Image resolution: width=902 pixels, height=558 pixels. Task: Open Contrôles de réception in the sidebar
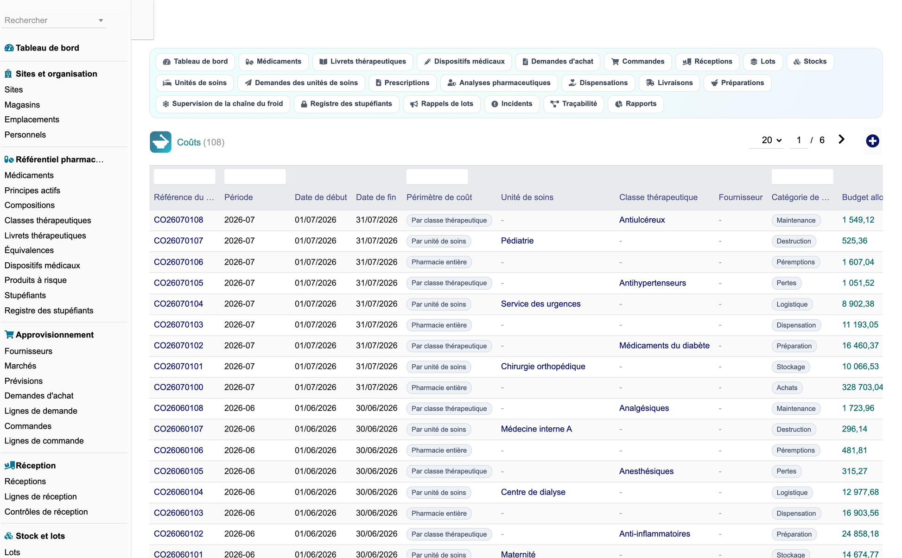[x=46, y=512]
